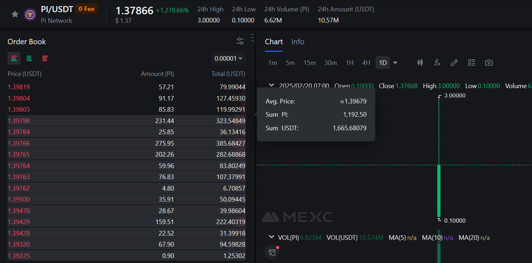Click sell order at price 1.39819
The width and height of the screenshot is (532, 263).
point(126,87)
